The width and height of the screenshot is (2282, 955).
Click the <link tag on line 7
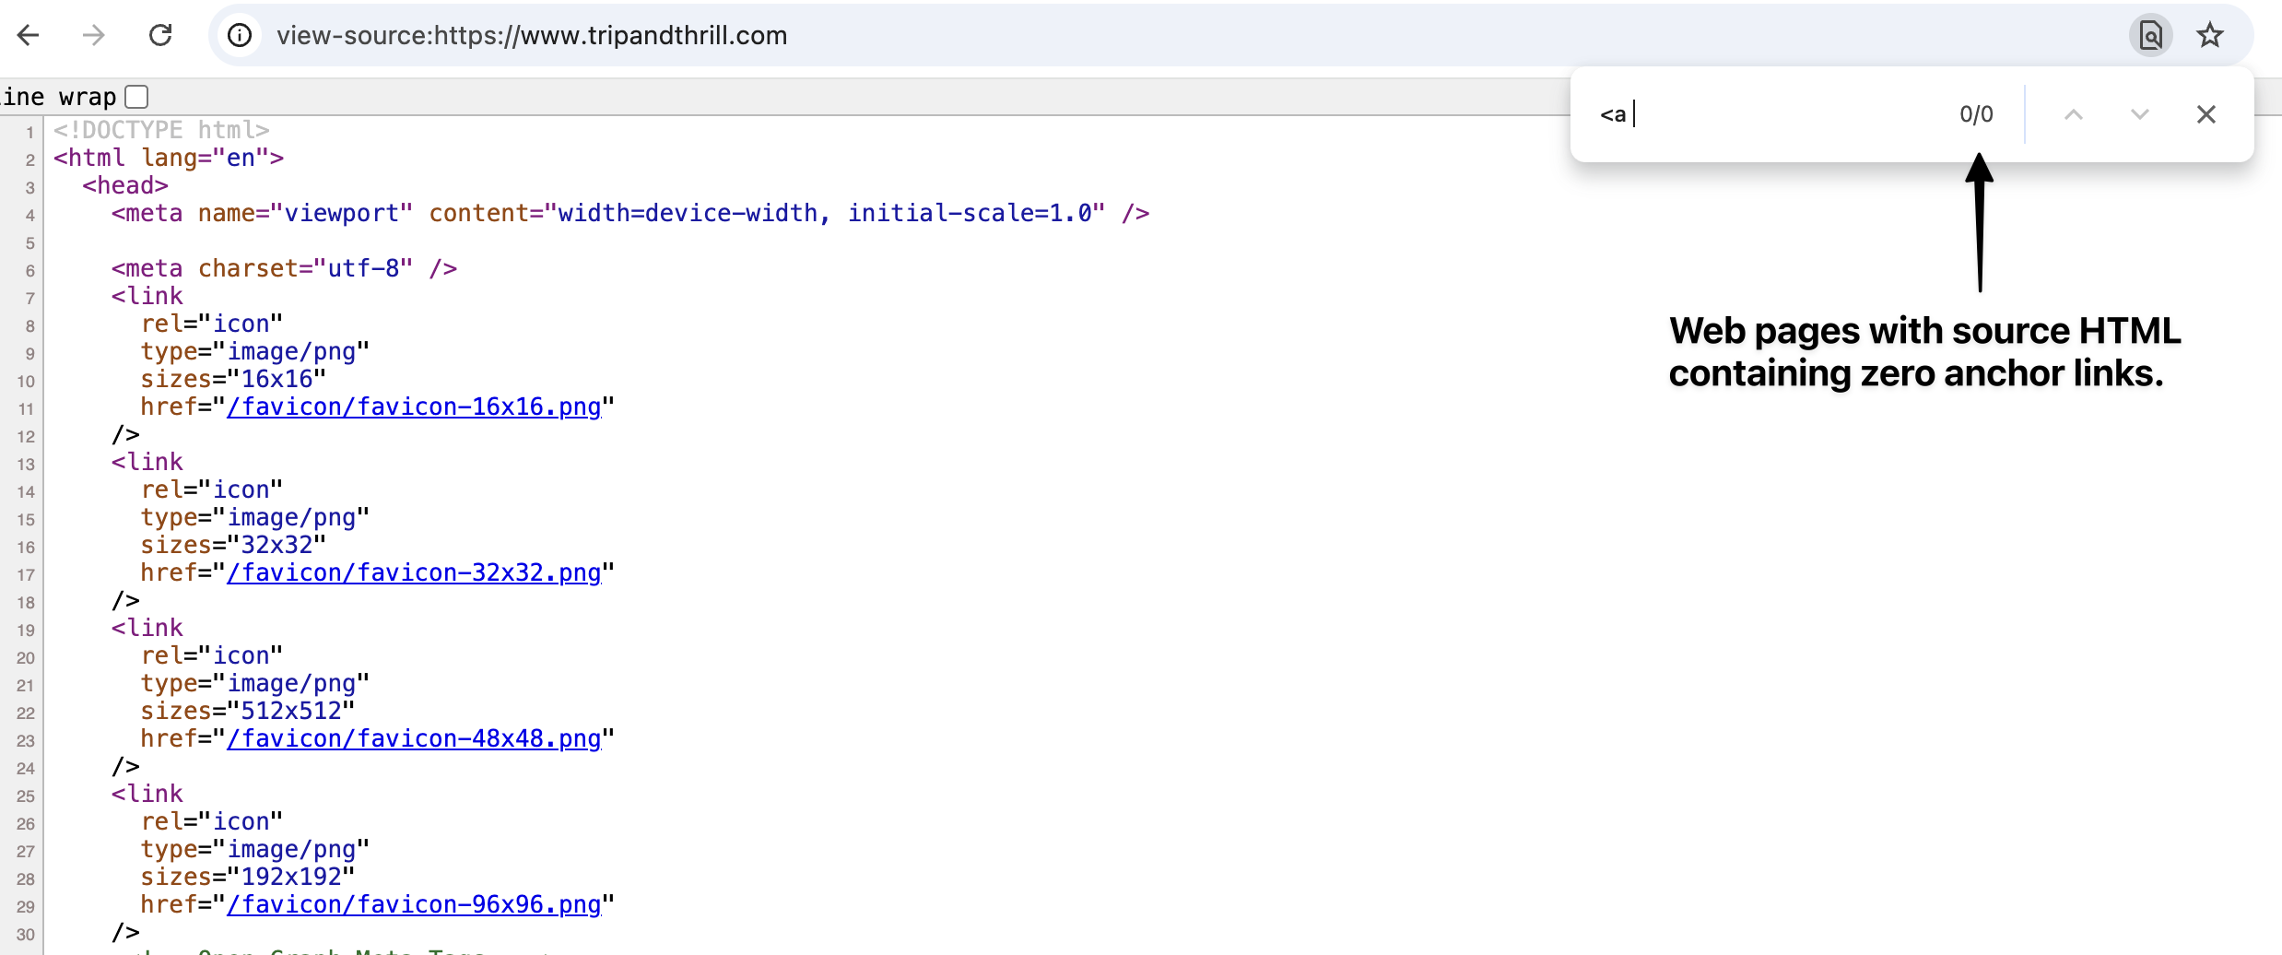tap(147, 296)
